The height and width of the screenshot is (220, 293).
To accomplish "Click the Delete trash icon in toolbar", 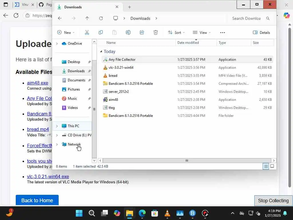I will [155, 33].
